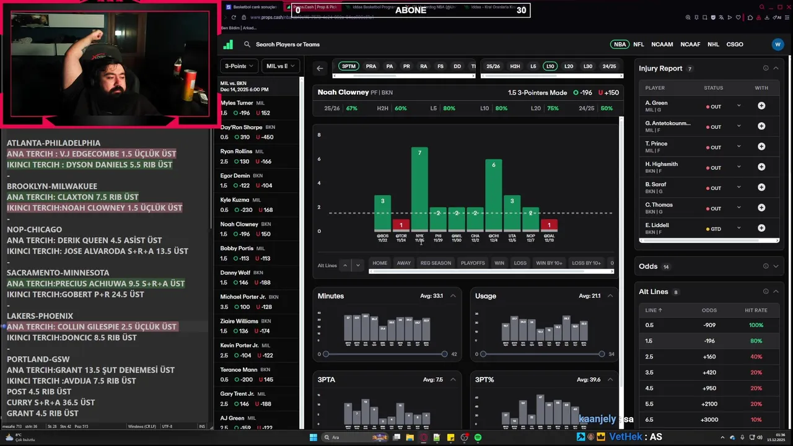Open E. Liddell GTD status chevron
The width and height of the screenshot is (793, 446).
point(738,229)
